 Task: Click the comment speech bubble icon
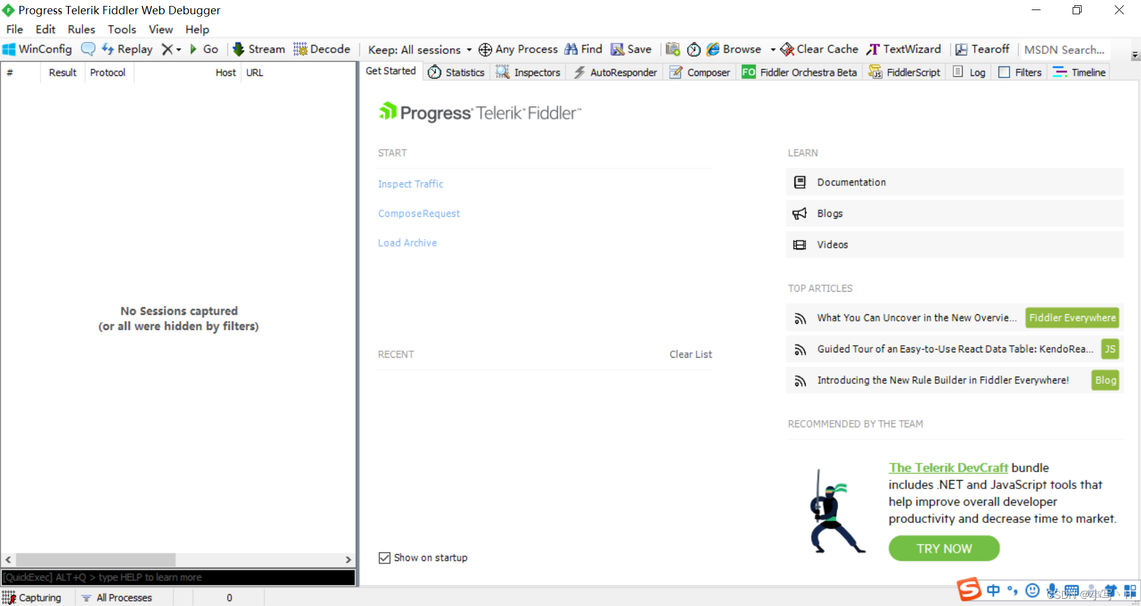coord(88,49)
